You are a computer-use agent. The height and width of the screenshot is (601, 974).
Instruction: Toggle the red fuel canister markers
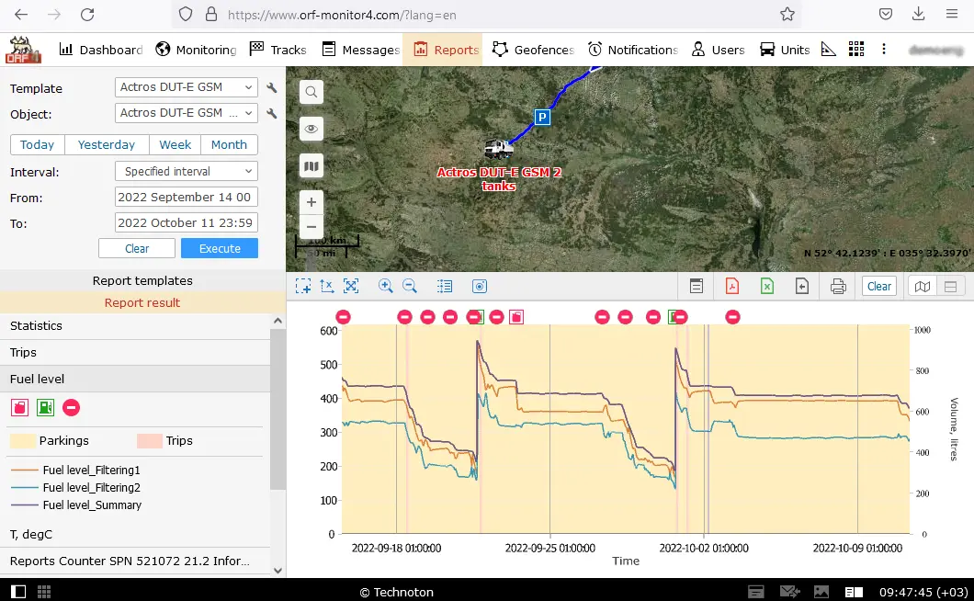click(19, 407)
